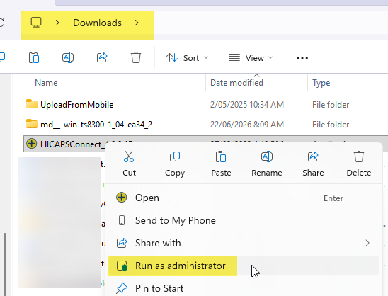Click the Rename icon in the toolbar
The width and height of the screenshot is (388, 296).
point(68,57)
